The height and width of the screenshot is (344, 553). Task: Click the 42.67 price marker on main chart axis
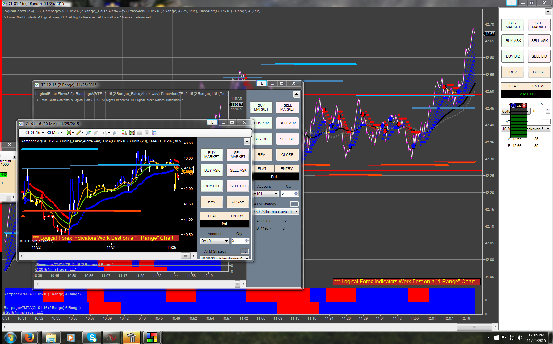pyautogui.click(x=489, y=34)
